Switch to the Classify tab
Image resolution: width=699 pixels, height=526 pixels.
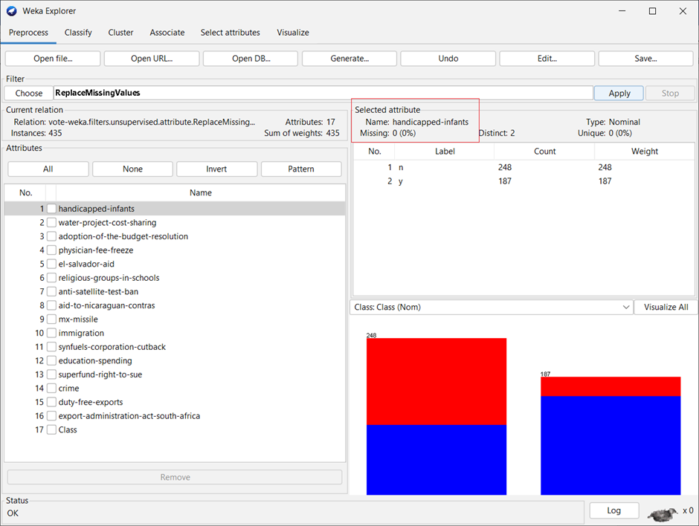tap(78, 33)
